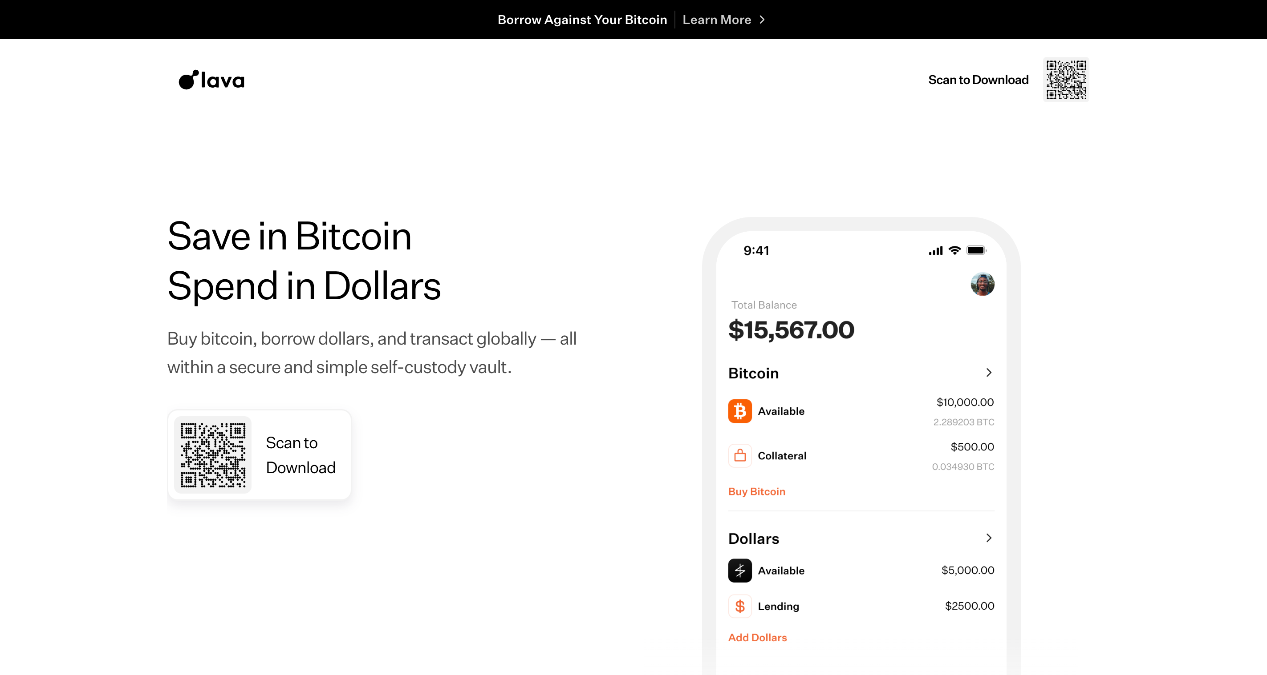Click the Scan to Download hero card label
The image size is (1267, 675).
(301, 455)
